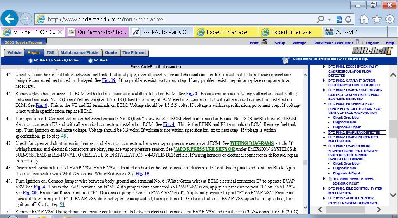
Task: Click the browser Forward arrow button
Action: [26, 19]
